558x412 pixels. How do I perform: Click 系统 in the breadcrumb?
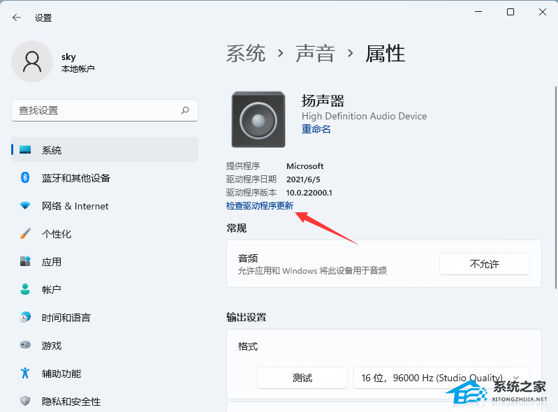[246, 54]
